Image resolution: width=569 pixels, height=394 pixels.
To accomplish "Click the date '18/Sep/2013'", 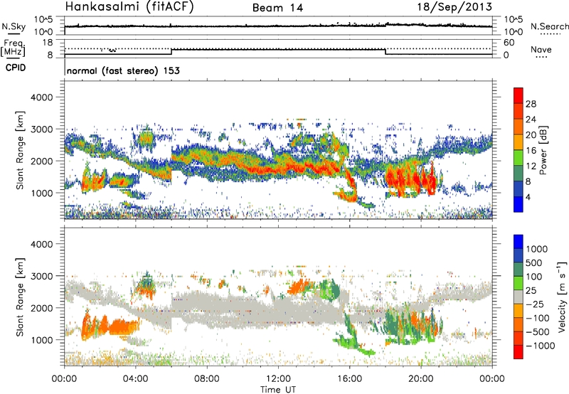I will pos(454,6).
